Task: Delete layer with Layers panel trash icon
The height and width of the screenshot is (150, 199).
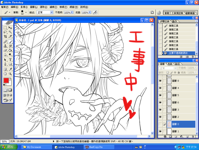Action: (193, 137)
